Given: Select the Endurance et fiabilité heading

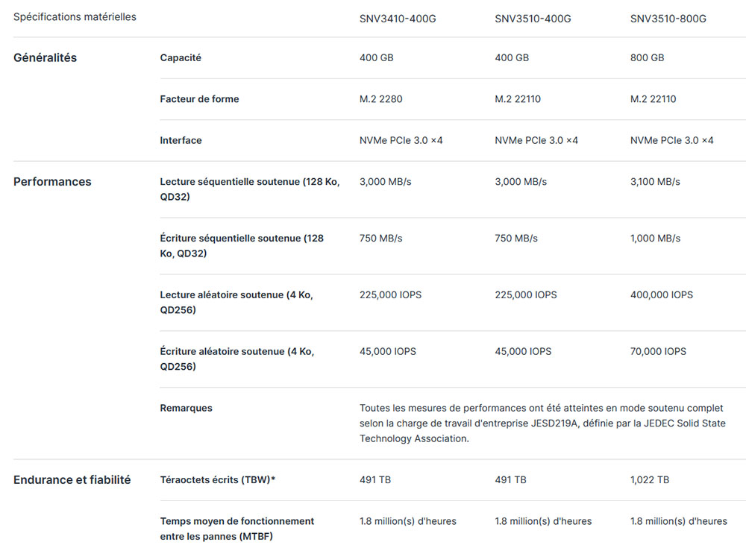Looking at the screenshot, I should coord(72,479).
